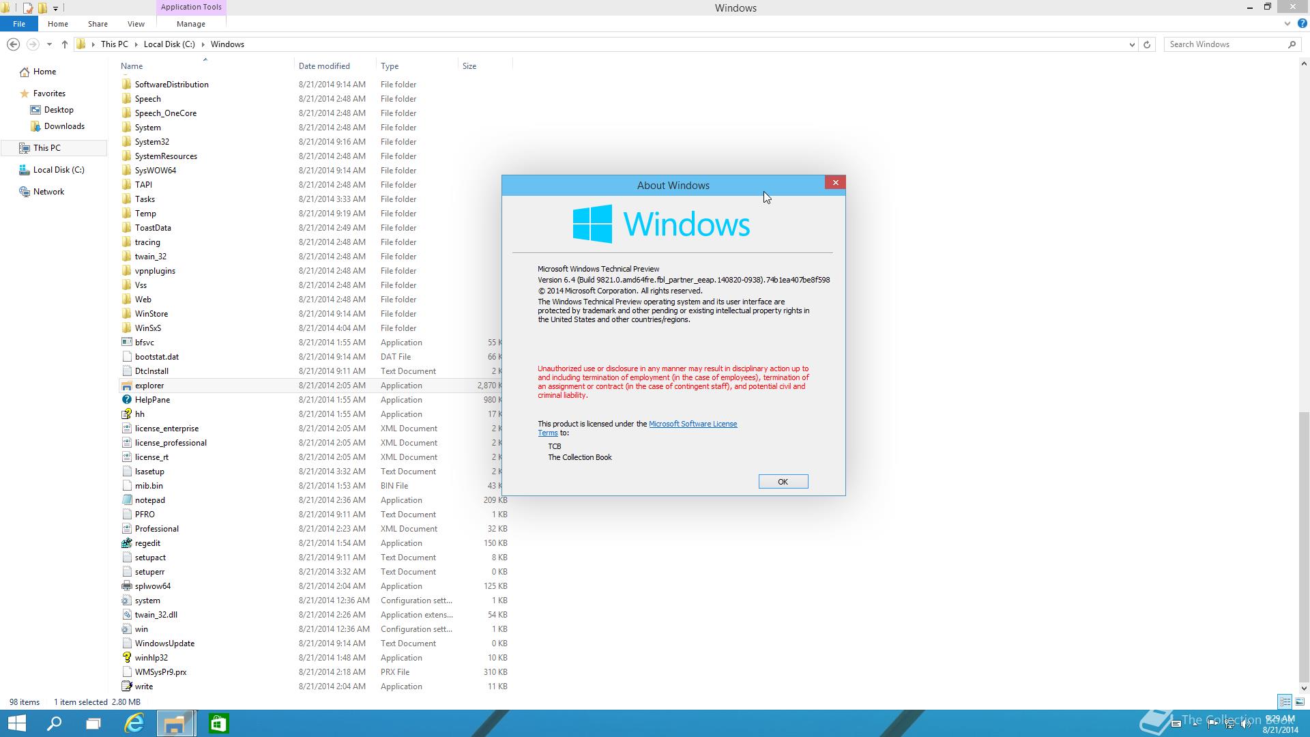Screen dimensions: 1310x737
Task: Sort by the Type column header
Action: (417, 66)
